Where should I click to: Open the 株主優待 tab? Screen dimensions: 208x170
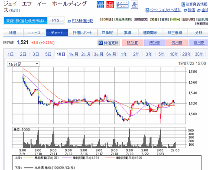point(175,33)
